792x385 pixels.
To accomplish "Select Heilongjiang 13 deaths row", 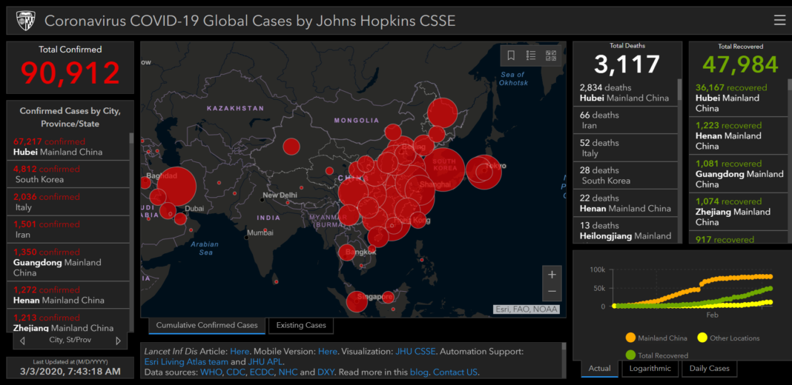I will point(625,230).
